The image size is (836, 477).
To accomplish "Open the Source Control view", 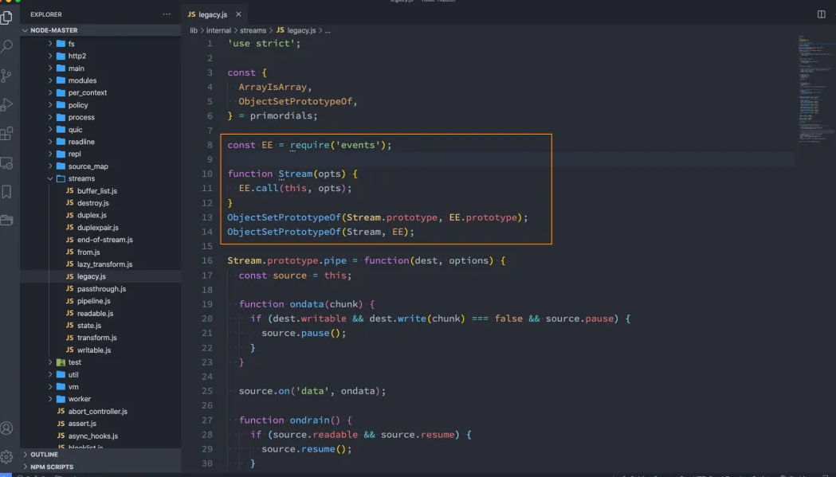I will [x=7, y=76].
